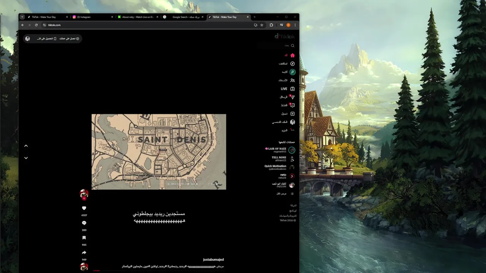Switch to the Instagram tab
The height and width of the screenshot is (273, 486).
click(93, 17)
